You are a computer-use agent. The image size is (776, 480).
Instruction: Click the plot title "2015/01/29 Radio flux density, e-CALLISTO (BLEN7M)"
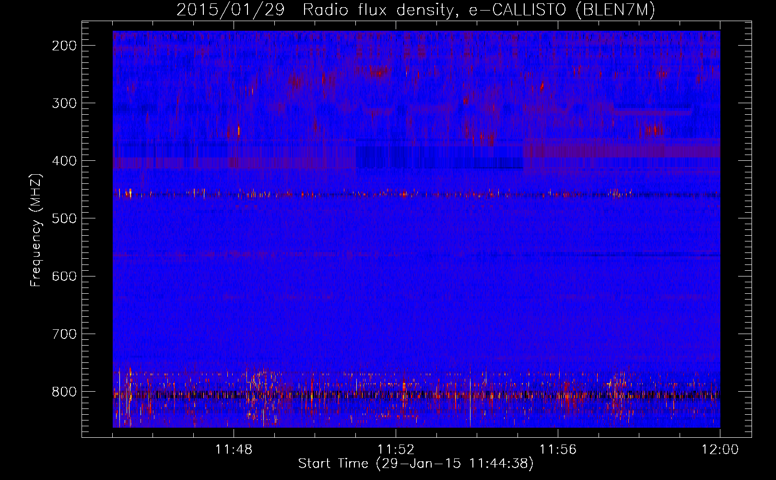(x=415, y=10)
